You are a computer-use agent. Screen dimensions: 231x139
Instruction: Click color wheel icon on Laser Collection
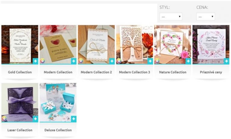click(x=4, y=118)
